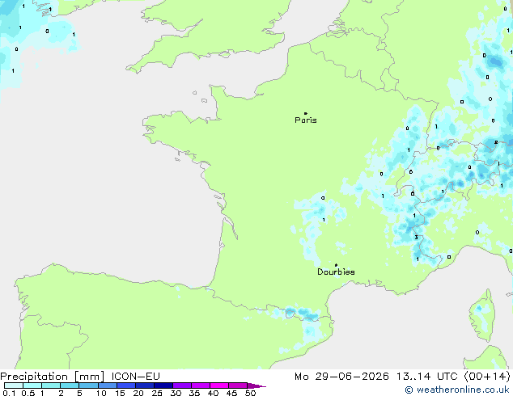Pick the 2–5 mm legend swatch

[x=70, y=385]
